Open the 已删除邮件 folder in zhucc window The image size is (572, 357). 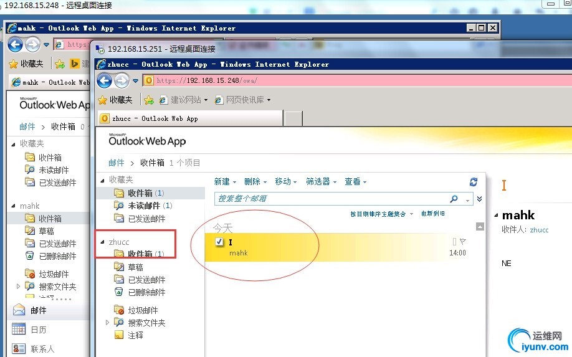(140, 292)
